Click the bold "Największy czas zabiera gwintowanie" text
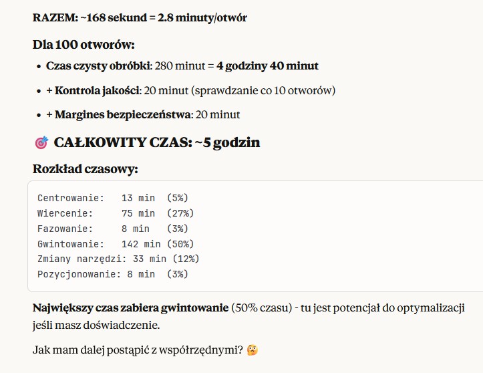483x373 pixels. [130, 308]
